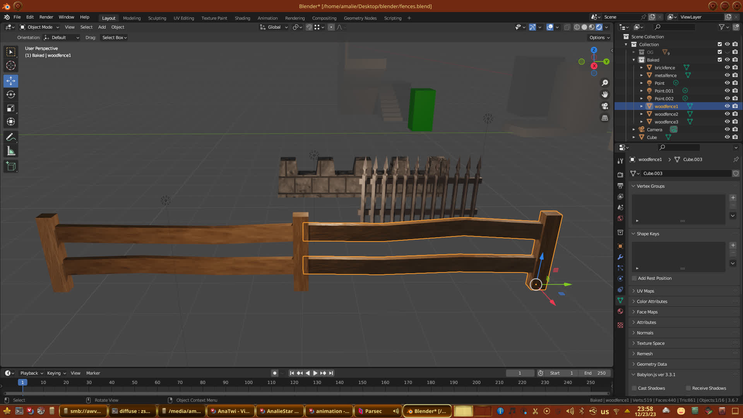Click frame 100 on the timeline
Screen dimensions: 743x418
click(x=248, y=382)
